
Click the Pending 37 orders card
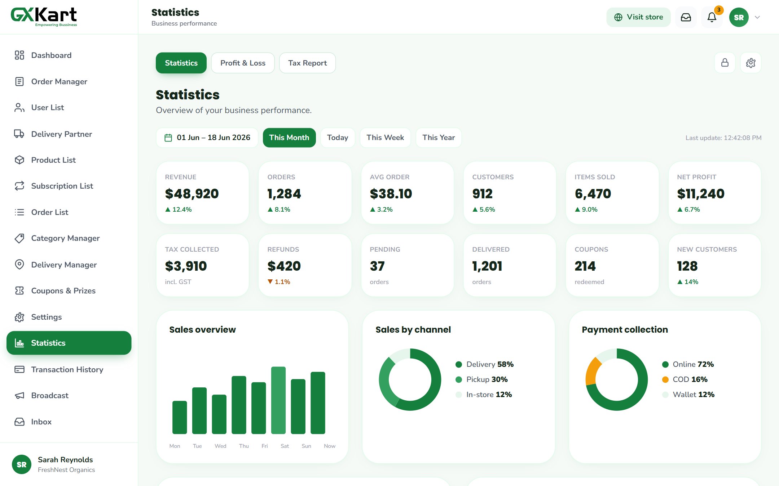click(x=407, y=265)
